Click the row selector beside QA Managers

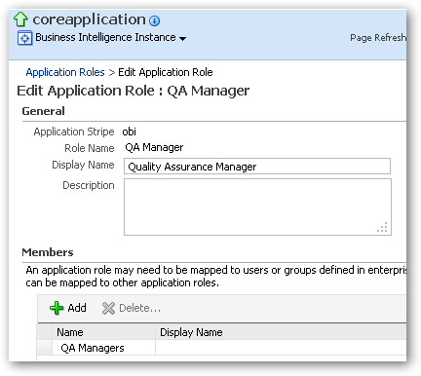[45, 348]
